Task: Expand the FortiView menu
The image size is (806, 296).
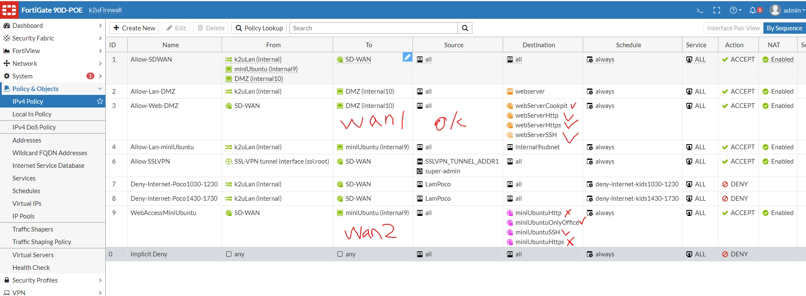Action: pos(100,51)
